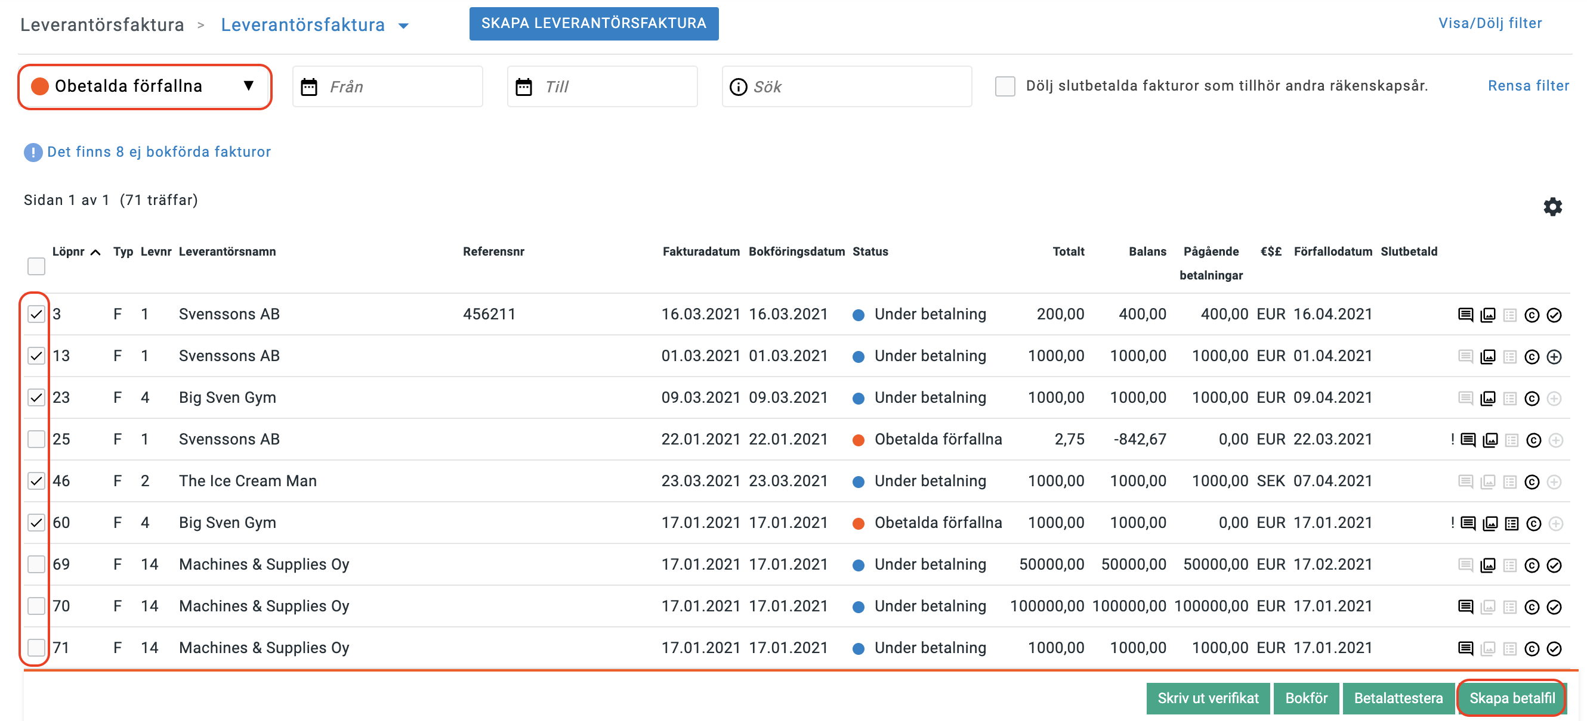Open attachment image icon for invoice 69
Image resolution: width=1587 pixels, height=721 pixels.
click(1488, 565)
